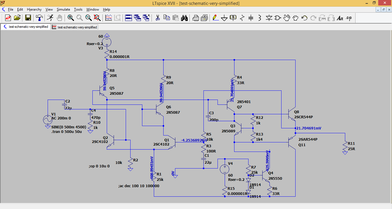The width and height of the screenshot is (392, 209).
Task: Click the '-4.2536892mV' voltage label
Action: 194,140
